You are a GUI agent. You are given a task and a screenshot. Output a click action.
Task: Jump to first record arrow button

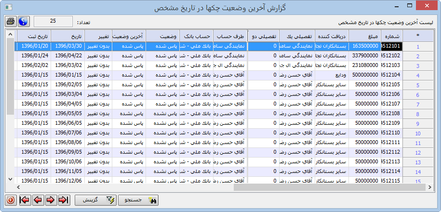(x=25, y=200)
